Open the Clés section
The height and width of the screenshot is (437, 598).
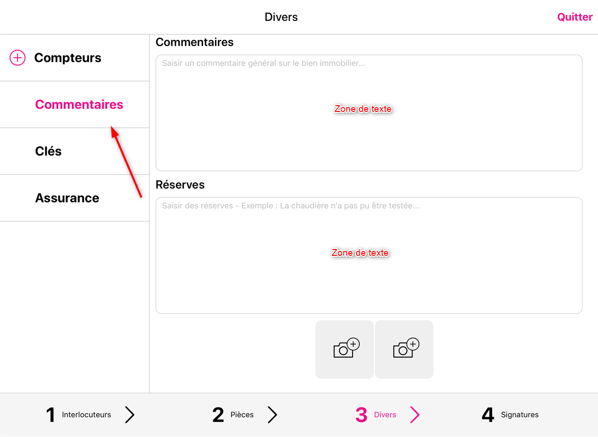tap(75, 151)
